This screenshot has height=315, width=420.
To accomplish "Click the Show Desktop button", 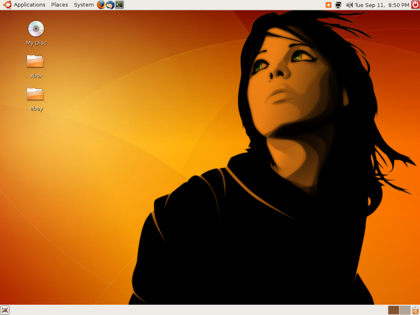I will tap(5, 310).
